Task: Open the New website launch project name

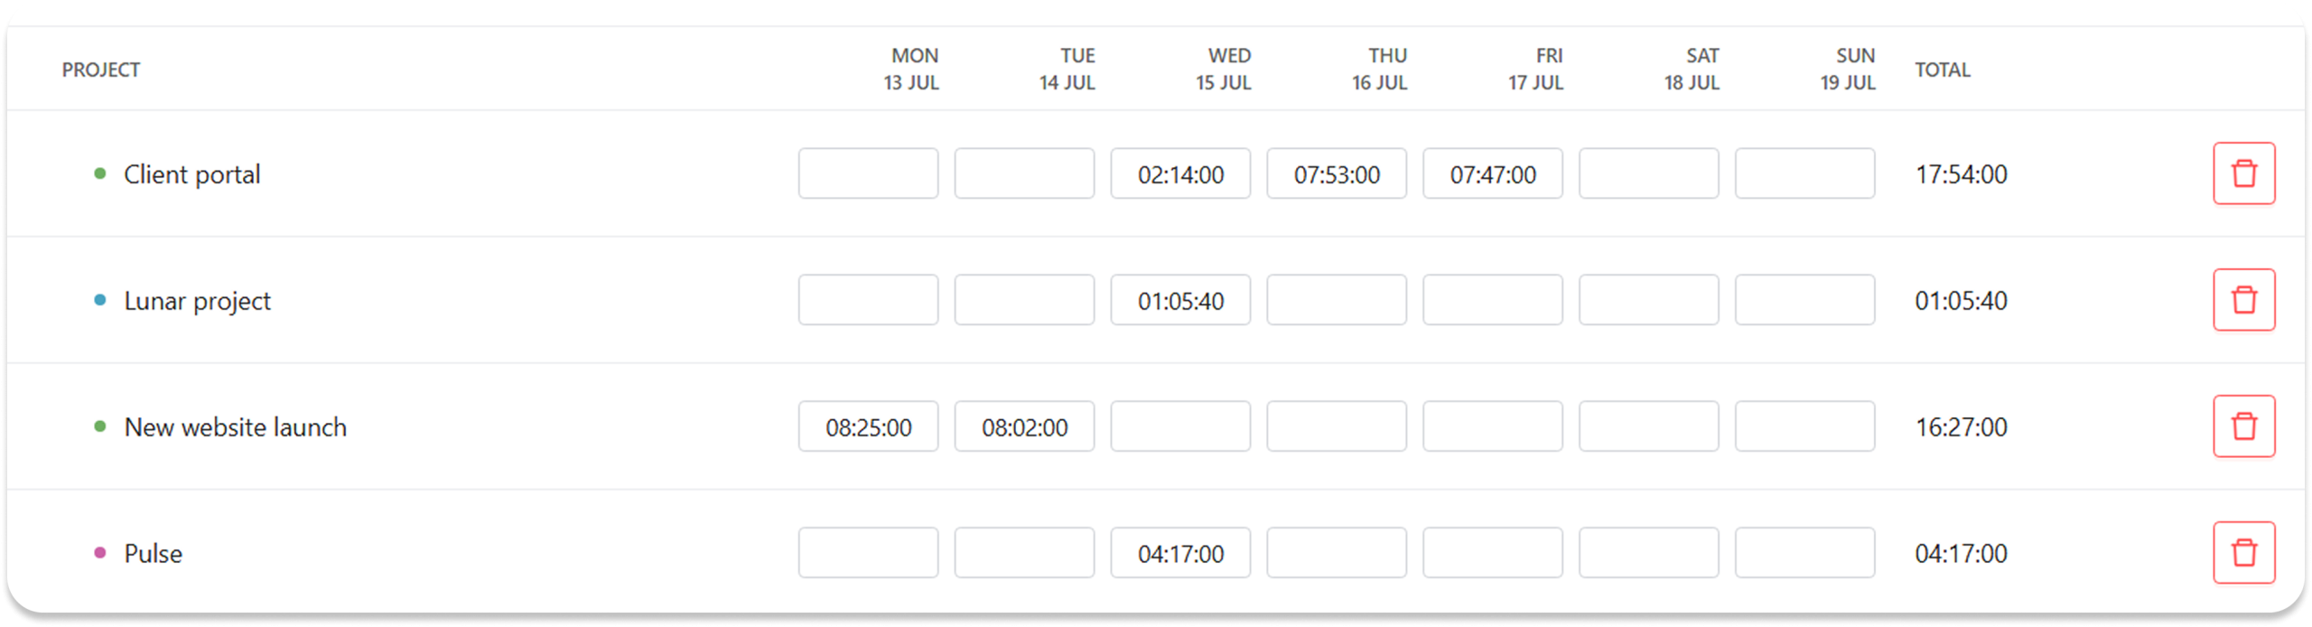Action: pos(235,427)
